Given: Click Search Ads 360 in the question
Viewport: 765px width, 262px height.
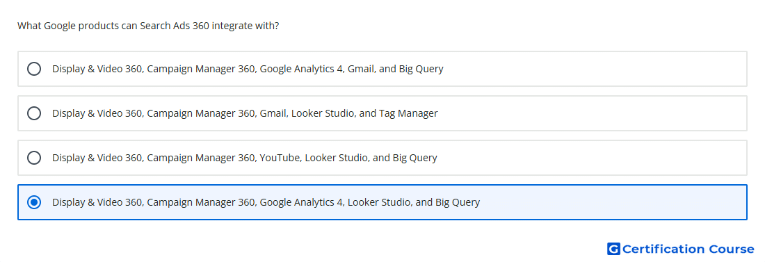Looking at the screenshot, I should tap(175, 26).
